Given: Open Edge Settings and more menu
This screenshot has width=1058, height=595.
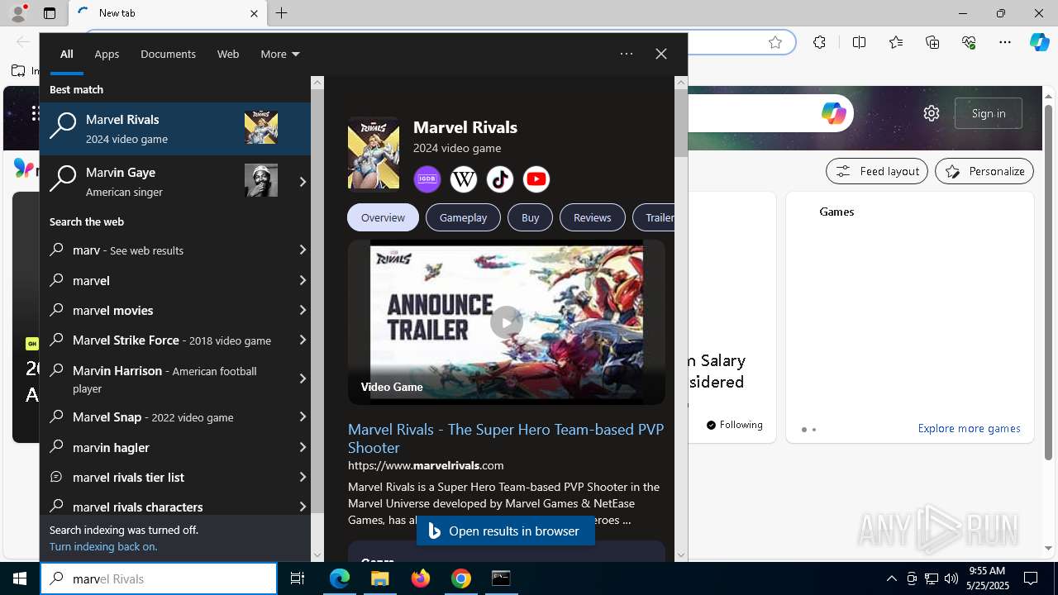Looking at the screenshot, I should tap(1005, 42).
